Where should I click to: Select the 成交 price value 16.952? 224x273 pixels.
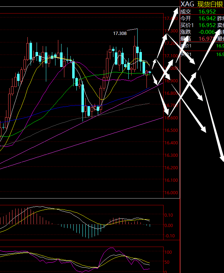pyautogui.click(x=207, y=12)
